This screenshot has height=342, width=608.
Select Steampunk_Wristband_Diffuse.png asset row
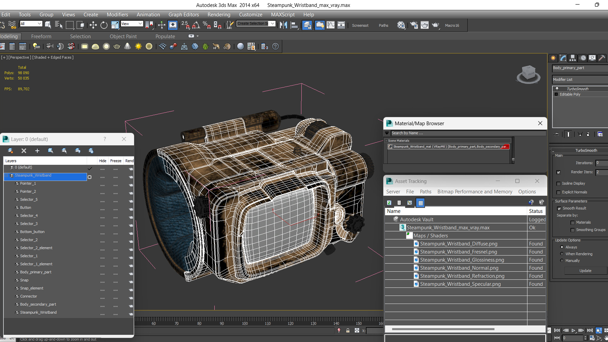coord(465,244)
